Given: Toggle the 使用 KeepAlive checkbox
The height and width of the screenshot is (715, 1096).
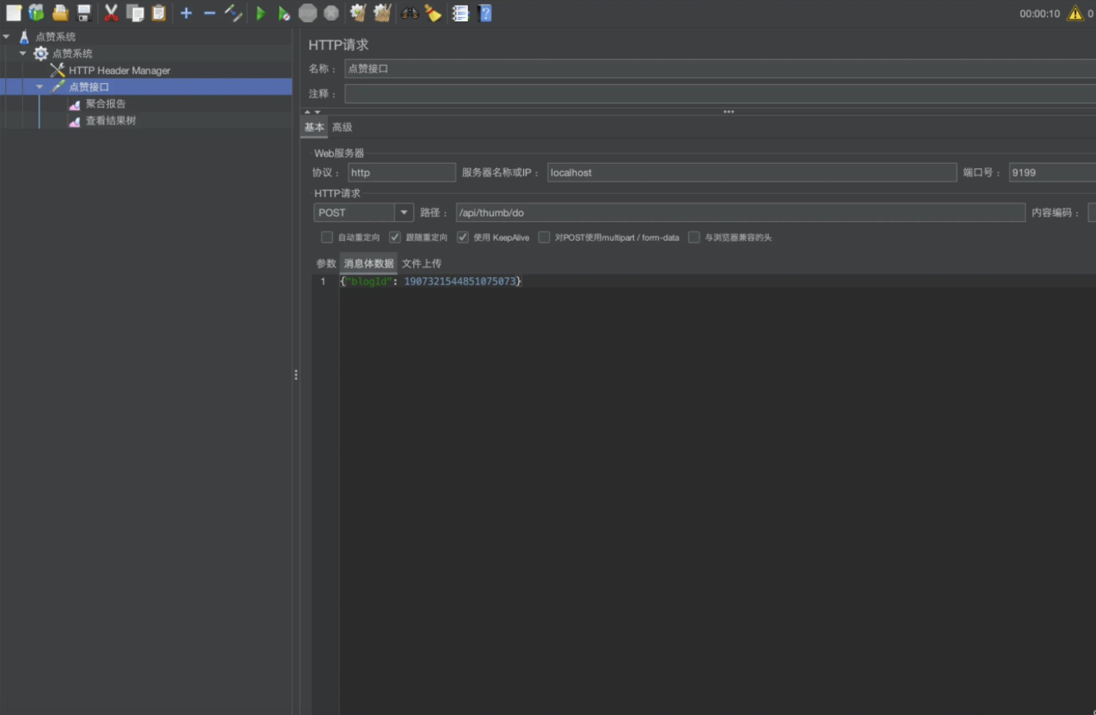Looking at the screenshot, I should point(463,237).
